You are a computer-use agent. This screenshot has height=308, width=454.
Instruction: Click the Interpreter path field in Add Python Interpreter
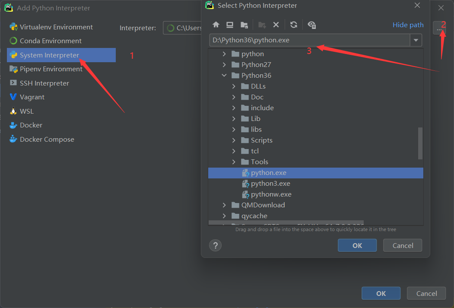point(182,28)
